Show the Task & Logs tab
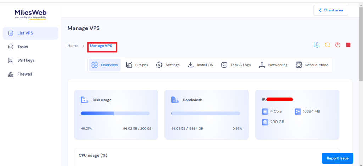 [236, 65]
